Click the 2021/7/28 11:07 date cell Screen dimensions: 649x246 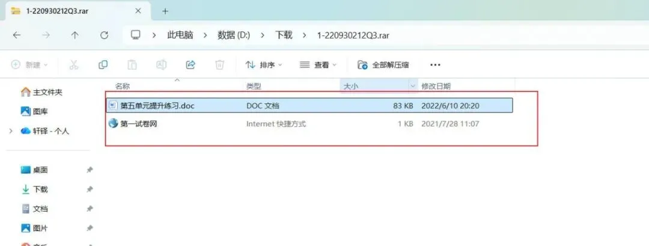pyautogui.click(x=450, y=123)
